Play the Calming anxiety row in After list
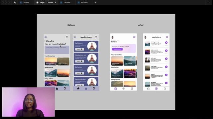 166,43
